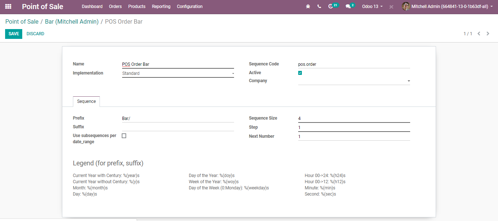
Task: Open the Company dropdown
Action: [354, 81]
